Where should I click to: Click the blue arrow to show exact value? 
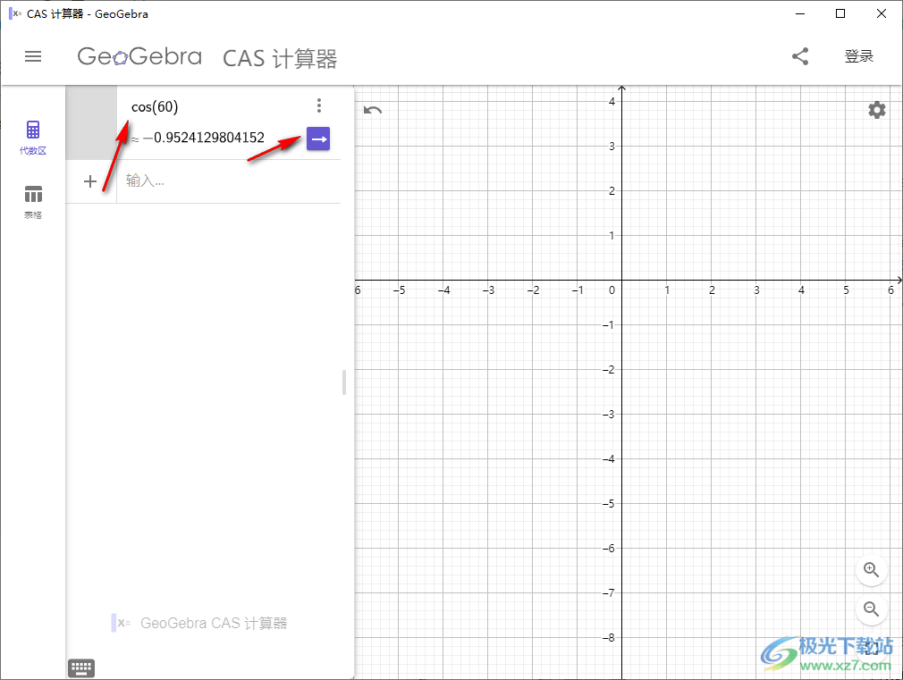pyautogui.click(x=318, y=139)
